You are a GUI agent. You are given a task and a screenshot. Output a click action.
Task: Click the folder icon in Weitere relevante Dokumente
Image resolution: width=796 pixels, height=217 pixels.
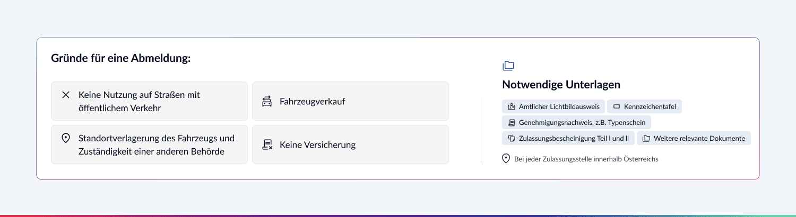pyautogui.click(x=646, y=139)
